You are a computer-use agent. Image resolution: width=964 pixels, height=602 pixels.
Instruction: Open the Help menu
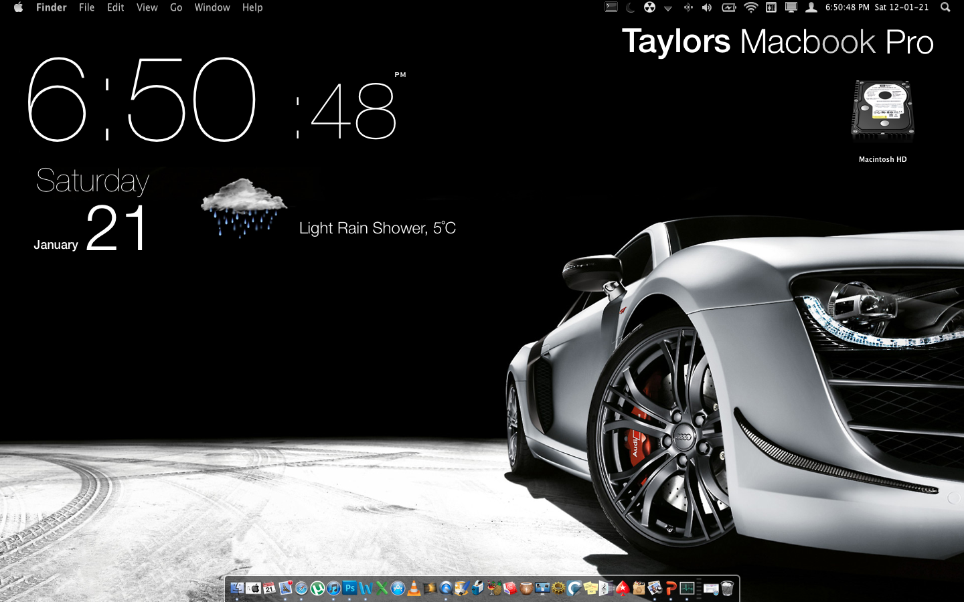(252, 7)
